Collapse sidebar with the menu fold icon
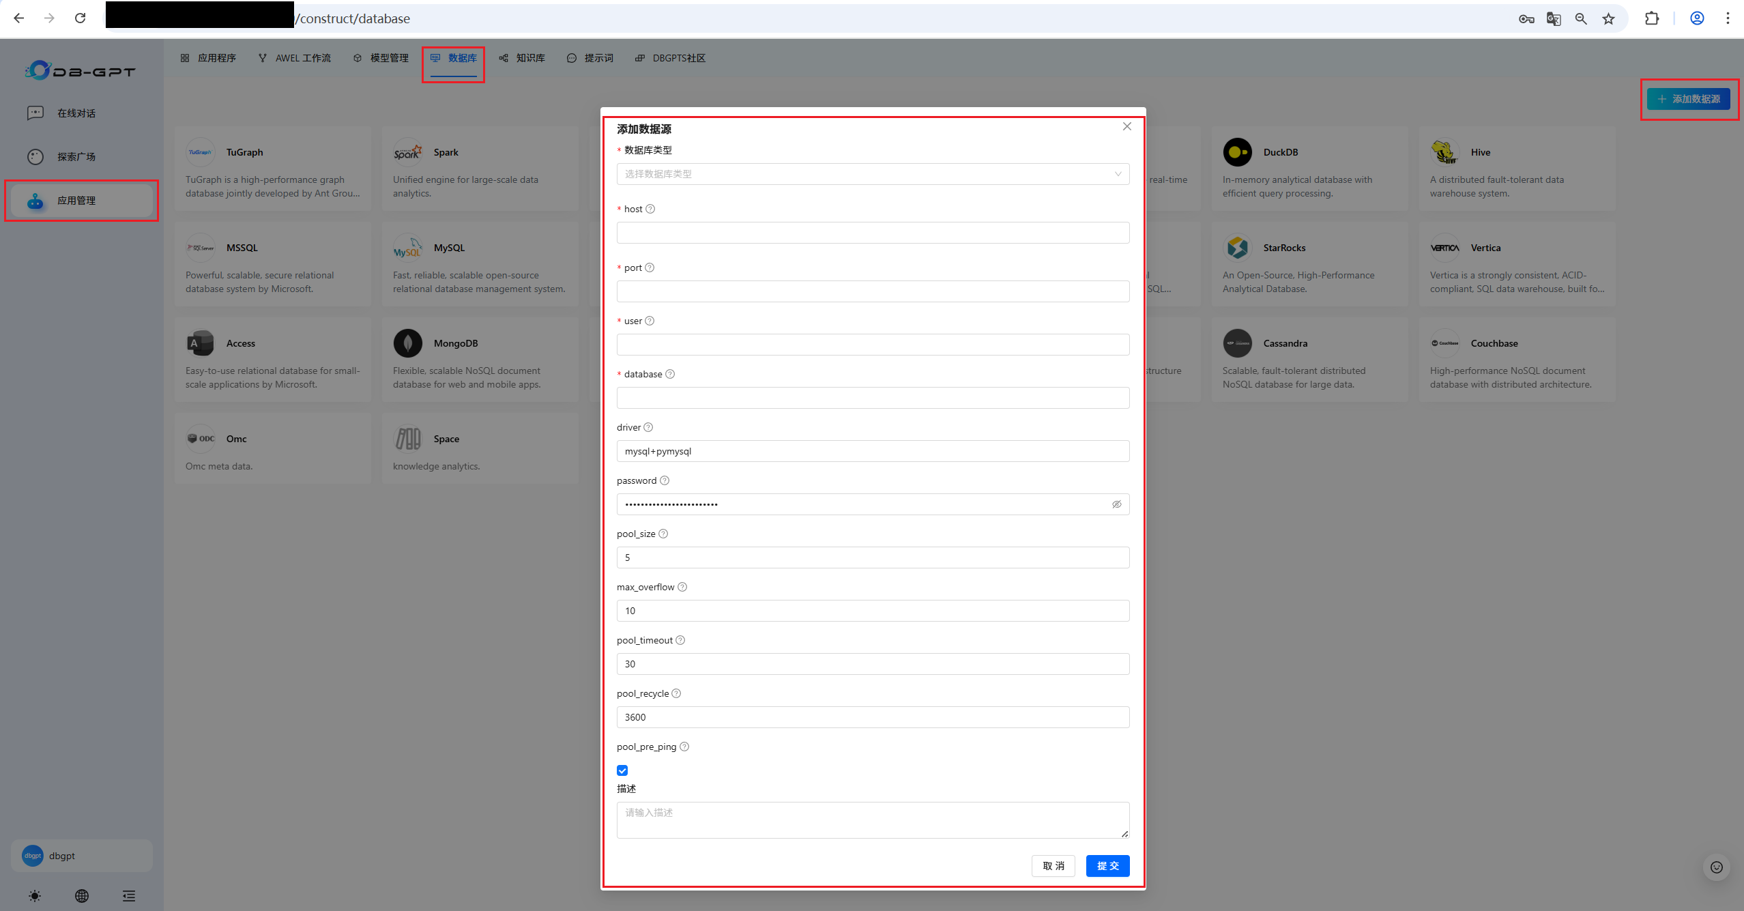This screenshot has height=911, width=1744. 128,896
